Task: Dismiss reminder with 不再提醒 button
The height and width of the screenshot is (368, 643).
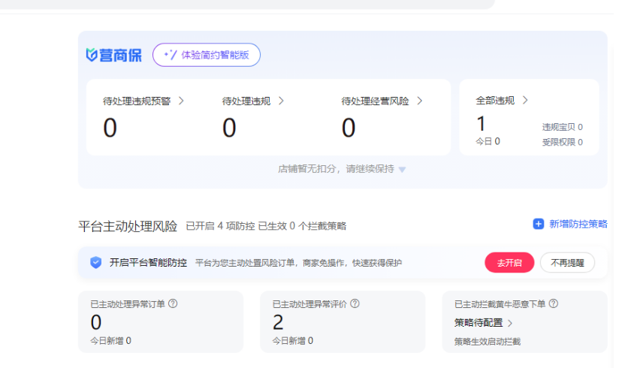Action: tap(567, 263)
